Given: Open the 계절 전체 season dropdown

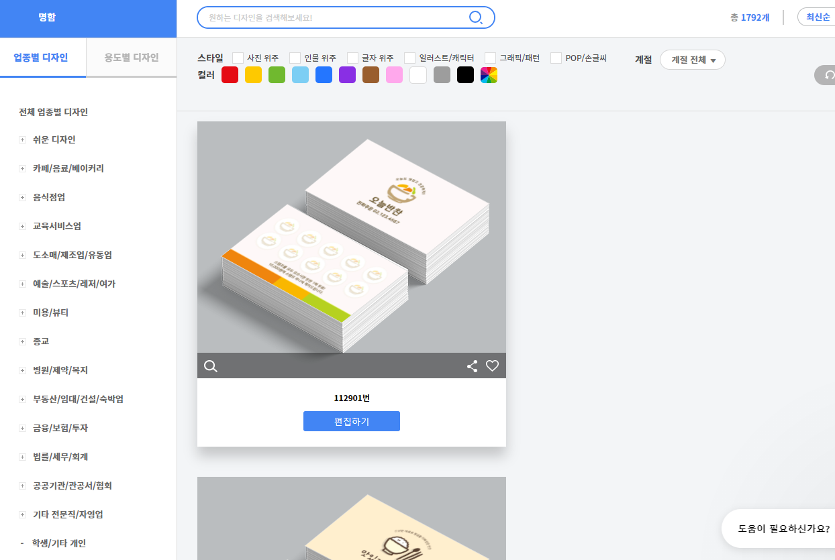Looking at the screenshot, I should 693,60.
